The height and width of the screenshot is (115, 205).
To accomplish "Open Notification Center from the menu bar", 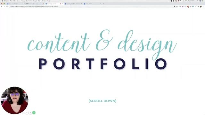I will [x=202, y=1].
